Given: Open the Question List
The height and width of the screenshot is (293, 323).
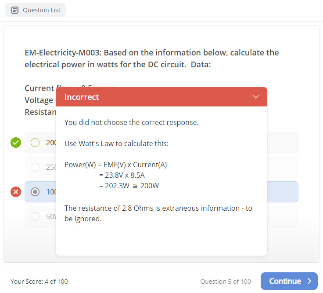Looking at the screenshot, I should (36, 10).
